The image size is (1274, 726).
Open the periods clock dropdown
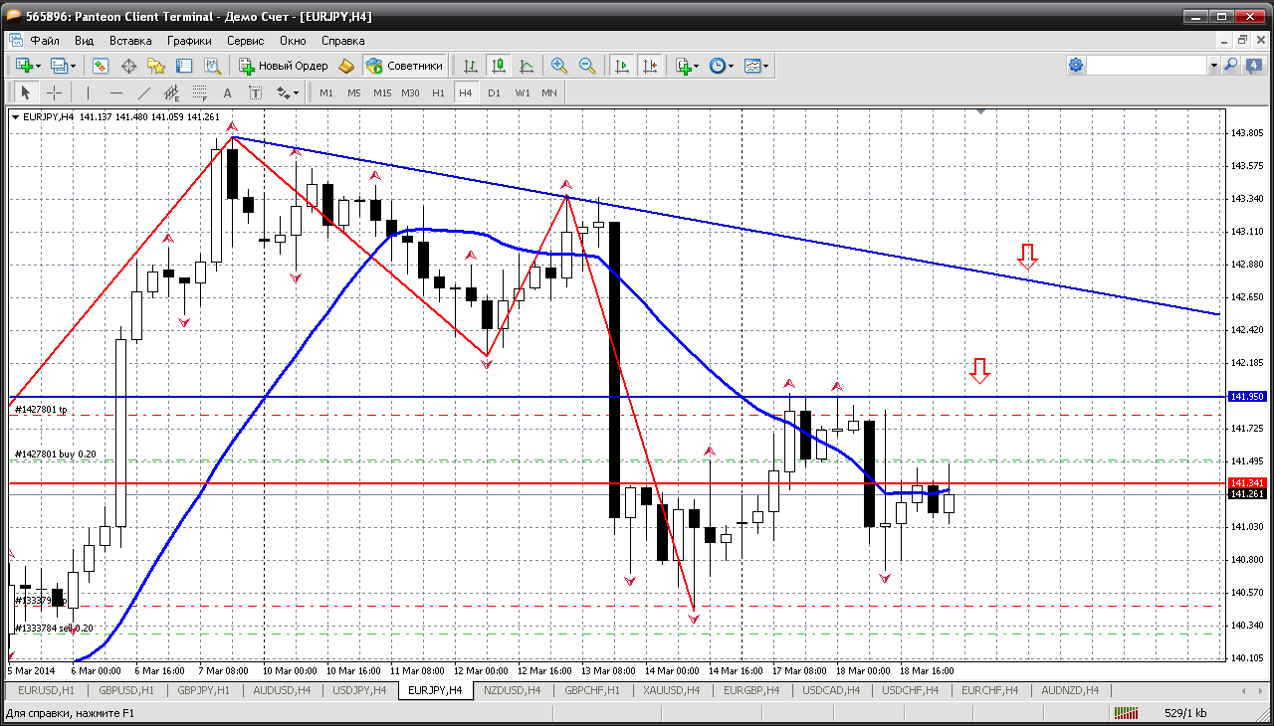722,66
